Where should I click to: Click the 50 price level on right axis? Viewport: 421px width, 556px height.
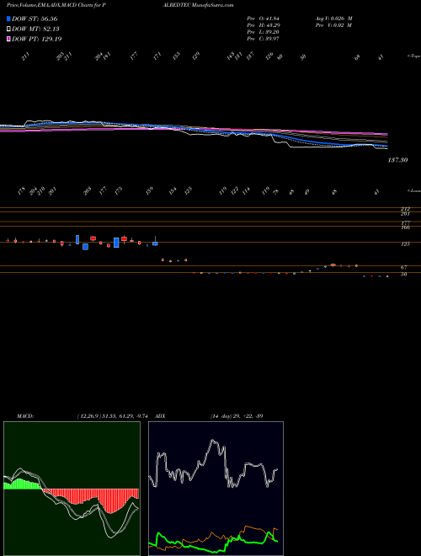(404, 275)
